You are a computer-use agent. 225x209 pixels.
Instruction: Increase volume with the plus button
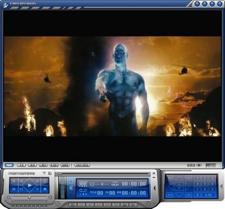coord(71,181)
